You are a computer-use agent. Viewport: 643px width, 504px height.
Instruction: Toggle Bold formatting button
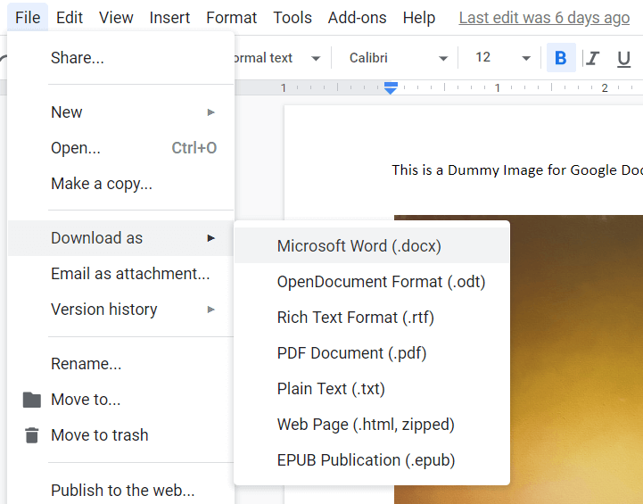click(560, 58)
